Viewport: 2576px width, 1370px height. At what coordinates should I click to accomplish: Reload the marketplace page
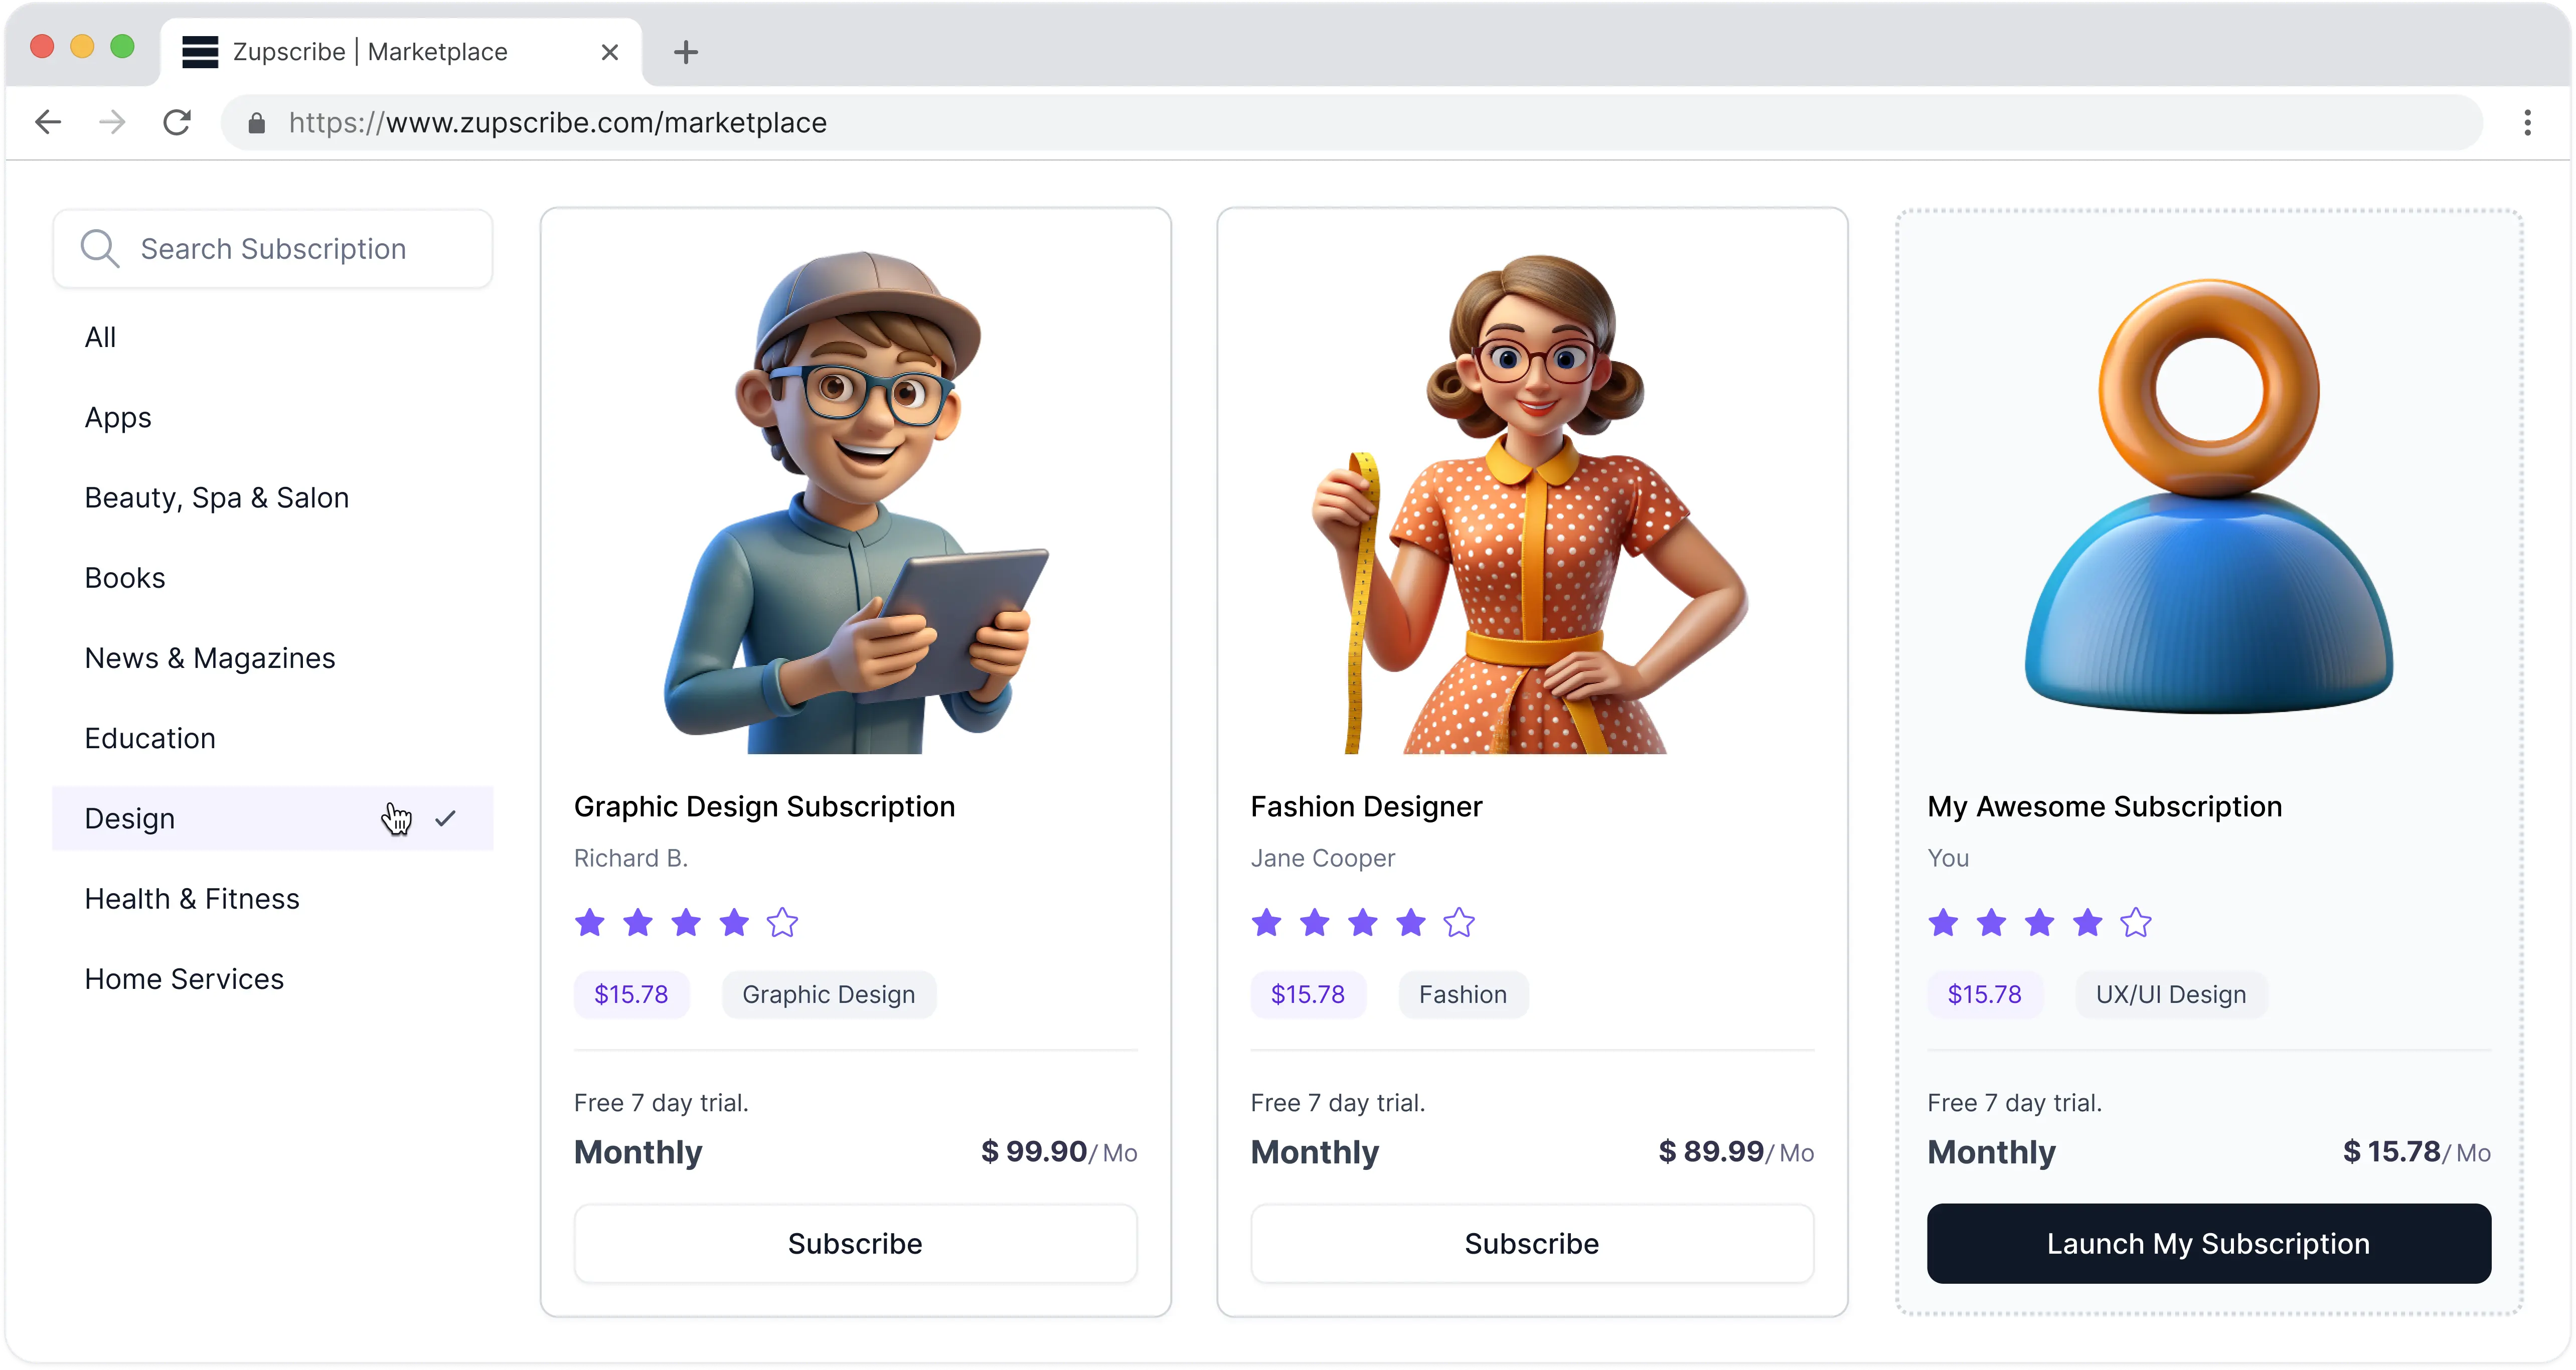pos(177,122)
